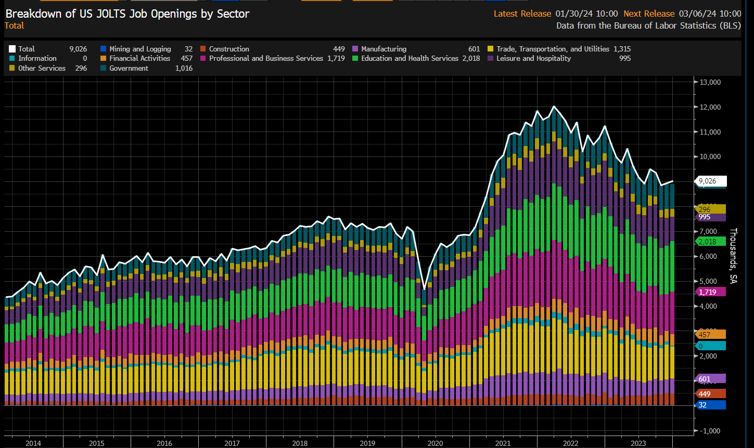Click the 2020 label on time axis
Image resolution: width=754 pixels, height=448 pixels.
(435, 443)
